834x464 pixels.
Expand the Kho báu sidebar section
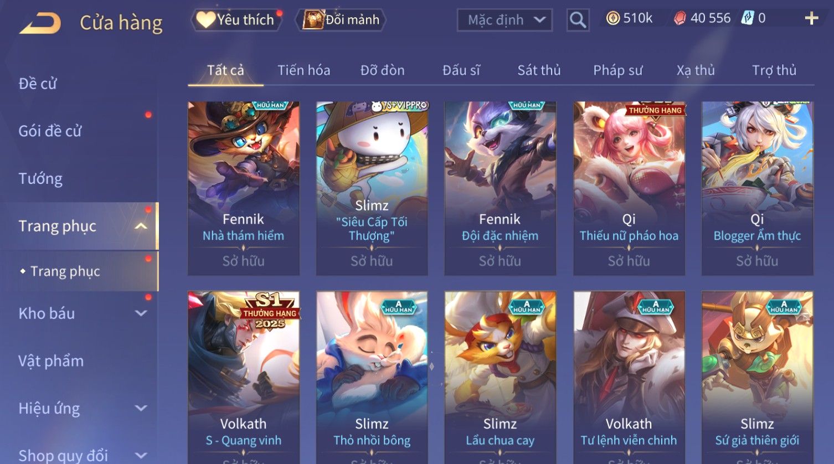[141, 313]
